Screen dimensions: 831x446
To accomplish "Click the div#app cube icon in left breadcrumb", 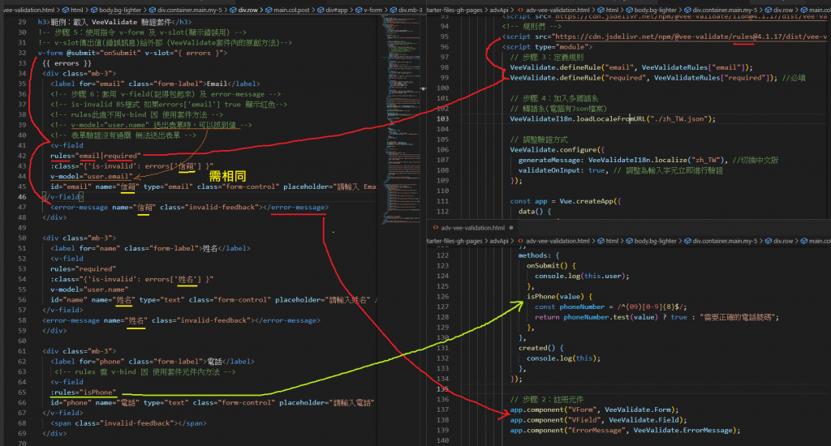I will 321,10.
